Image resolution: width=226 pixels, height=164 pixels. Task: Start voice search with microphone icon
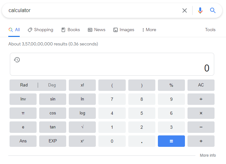click(200, 10)
